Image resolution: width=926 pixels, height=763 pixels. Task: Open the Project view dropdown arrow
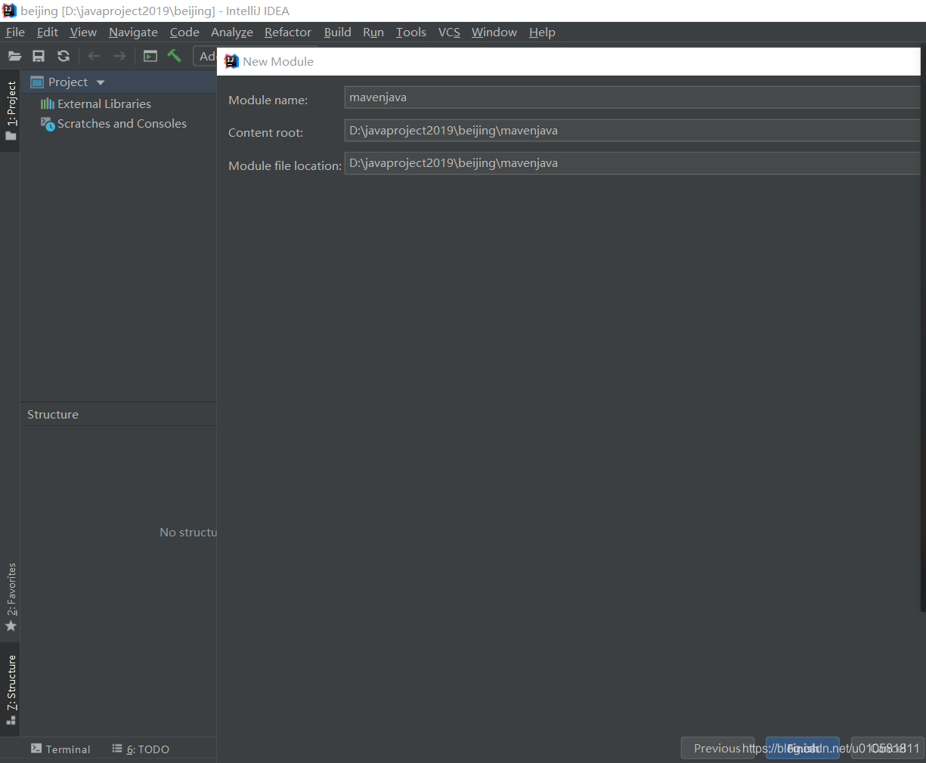tap(101, 82)
